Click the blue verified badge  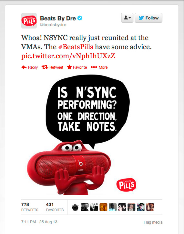[x=80, y=18]
